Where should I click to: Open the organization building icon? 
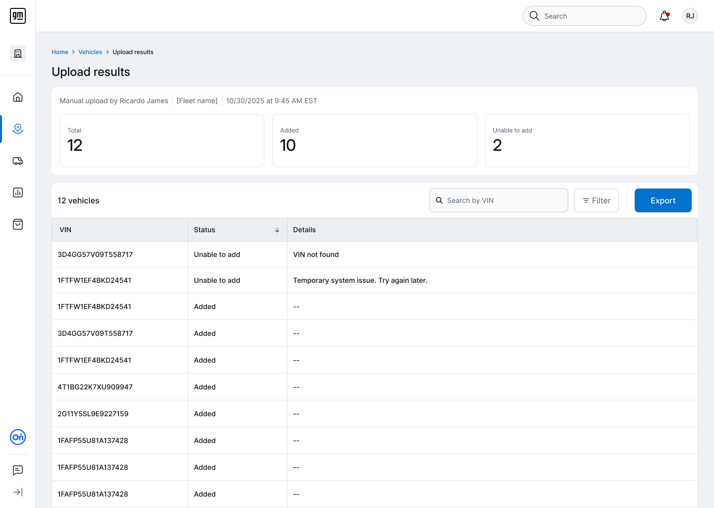pyautogui.click(x=18, y=54)
